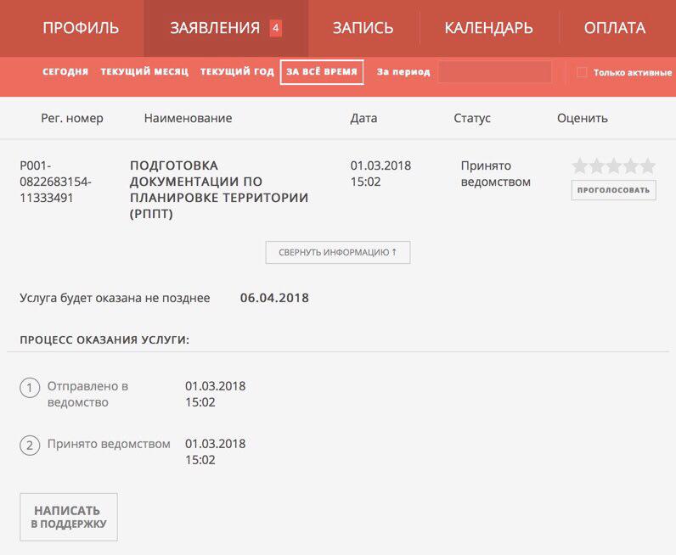Select the "За всё время" filter
676x555 pixels.
click(322, 72)
